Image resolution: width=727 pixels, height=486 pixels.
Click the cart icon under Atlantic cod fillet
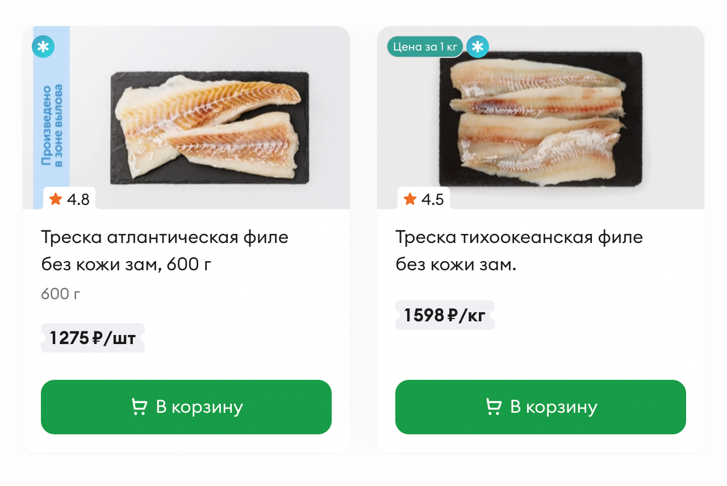coord(139,407)
